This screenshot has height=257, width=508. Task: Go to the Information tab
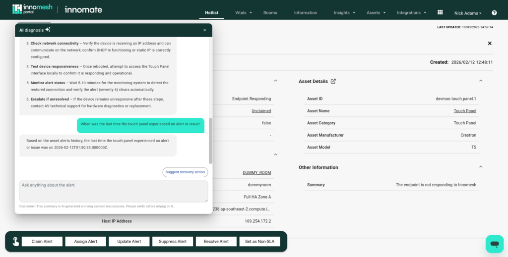306,13
